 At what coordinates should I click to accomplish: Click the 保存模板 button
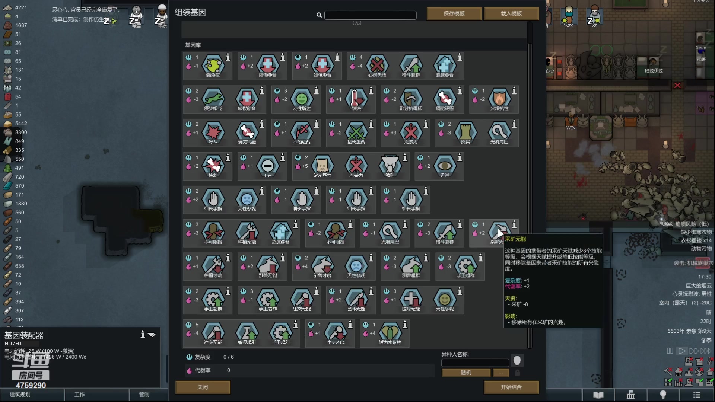pos(454,13)
